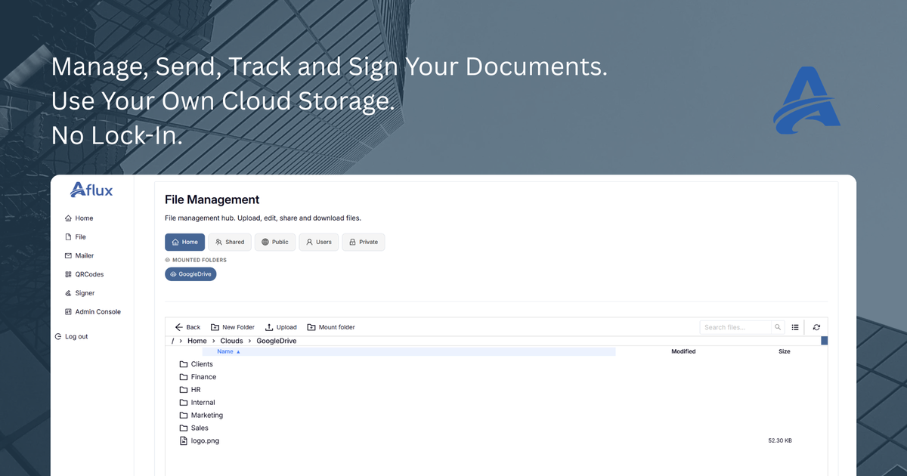Switch to the Public tab
907x476 pixels.
click(x=274, y=242)
